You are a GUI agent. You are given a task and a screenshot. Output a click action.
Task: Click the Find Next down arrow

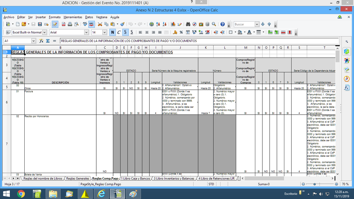coord(263,24)
